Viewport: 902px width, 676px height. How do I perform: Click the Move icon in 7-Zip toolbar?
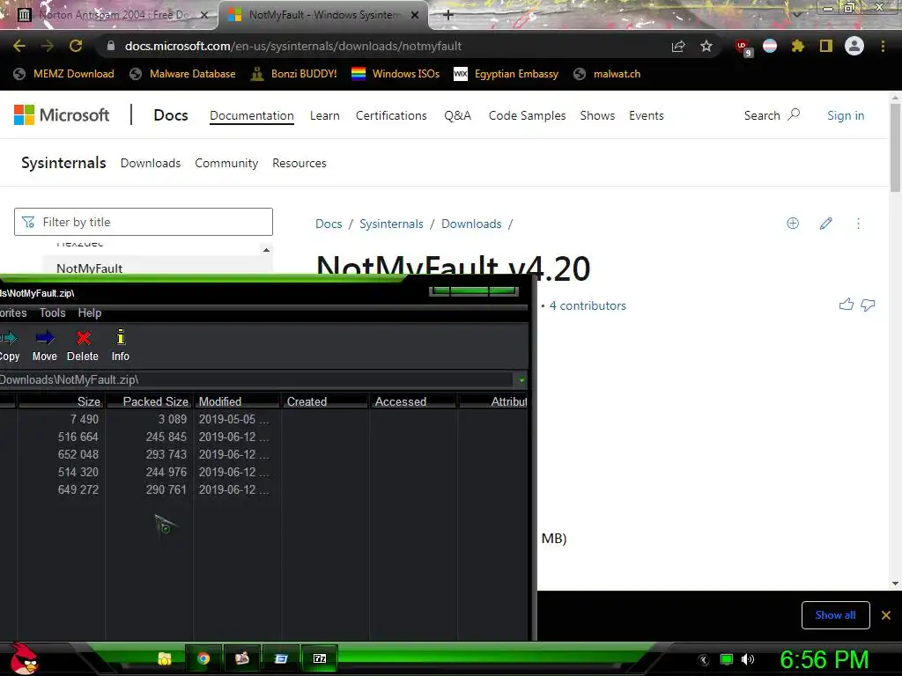(44, 345)
